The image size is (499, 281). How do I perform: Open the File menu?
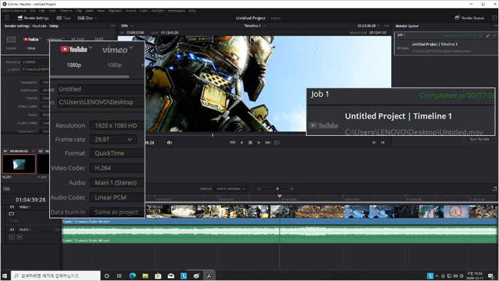pos(33,11)
